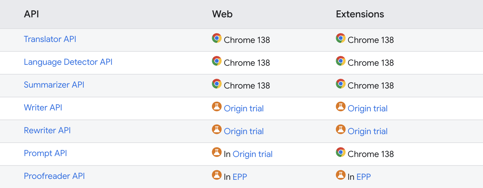The image size is (483, 188).
Task: Click Origin trial link in Writer Web cell
Action: click(244, 109)
